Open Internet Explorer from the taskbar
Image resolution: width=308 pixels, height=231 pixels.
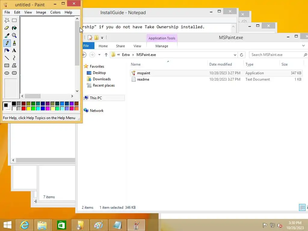pos(25,225)
